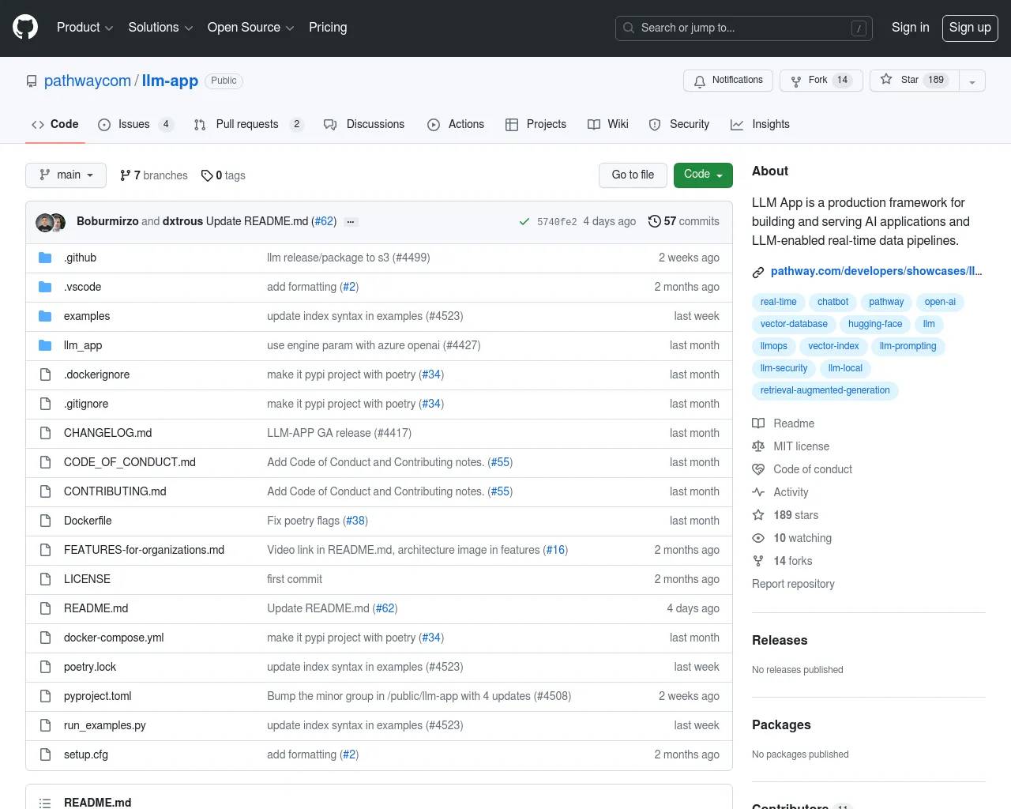This screenshot has height=809, width=1011.
Task: Go to the Wiki tab
Action: (x=608, y=124)
